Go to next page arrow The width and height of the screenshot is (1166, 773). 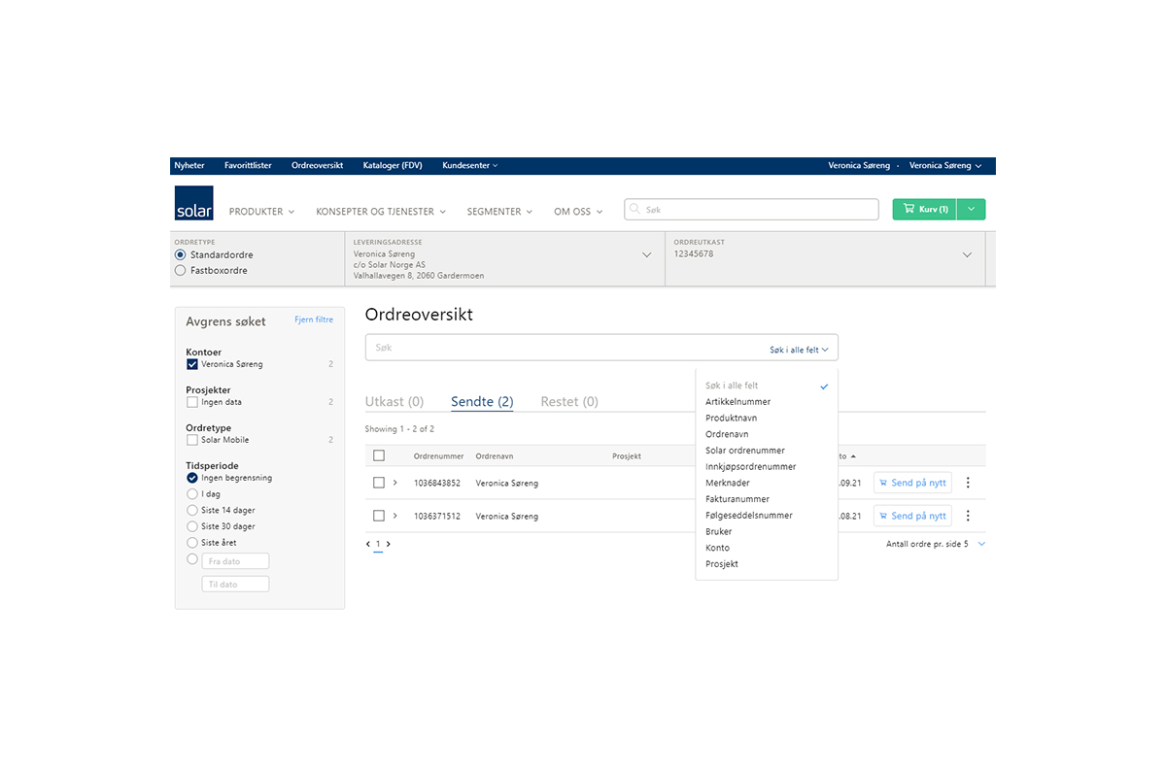(389, 545)
